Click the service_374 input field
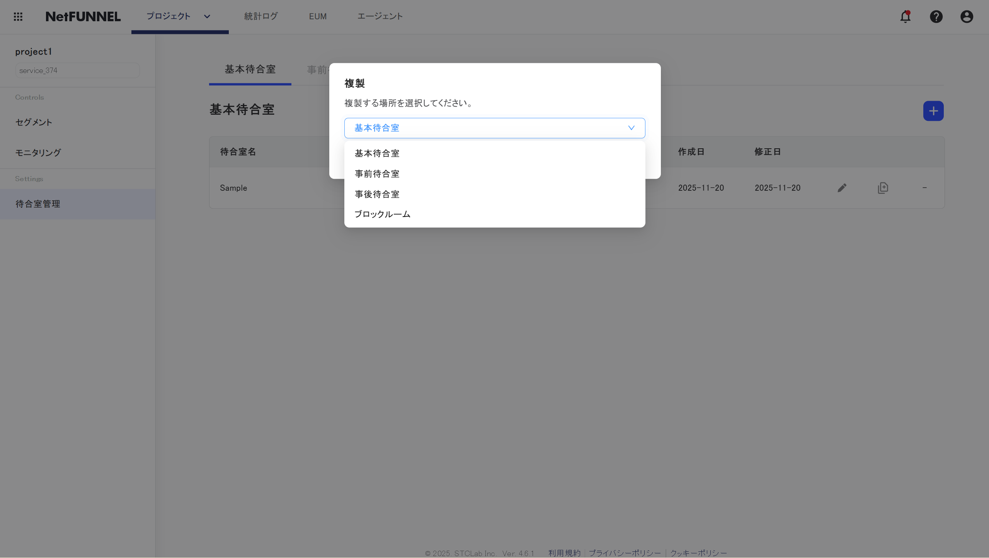The image size is (989, 558). click(77, 70)
